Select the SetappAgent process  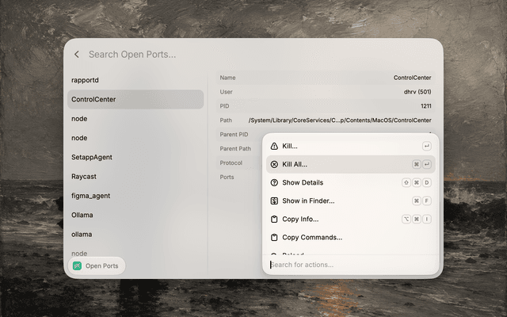tap(135, 157)
